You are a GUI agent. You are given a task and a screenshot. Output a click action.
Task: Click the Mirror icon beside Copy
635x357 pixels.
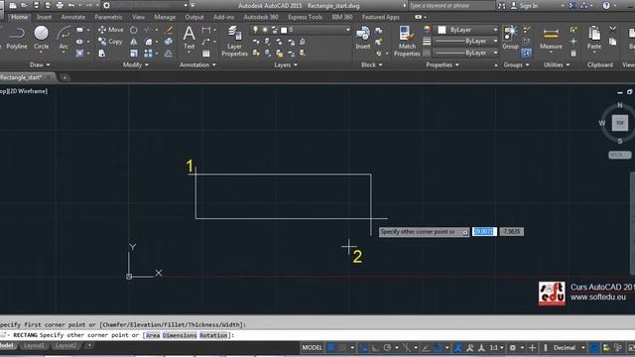[133, 42]
